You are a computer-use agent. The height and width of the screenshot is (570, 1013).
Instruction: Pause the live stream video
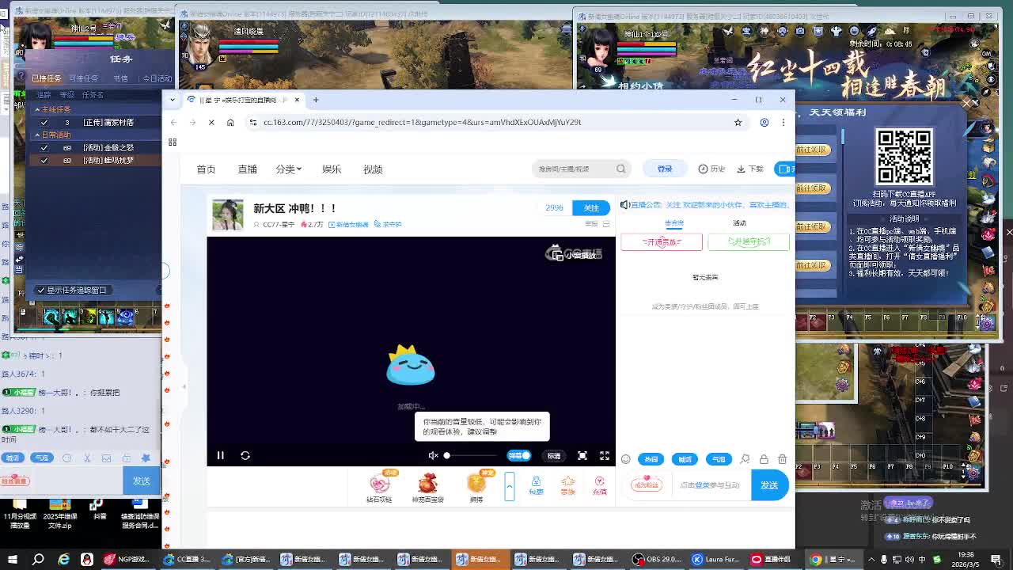pos(221,455)
